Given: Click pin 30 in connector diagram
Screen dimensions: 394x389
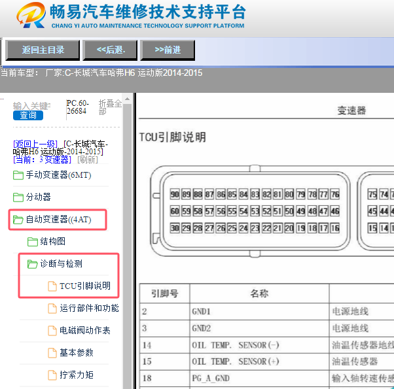Looking at the screenshot, I should point(175,228).
